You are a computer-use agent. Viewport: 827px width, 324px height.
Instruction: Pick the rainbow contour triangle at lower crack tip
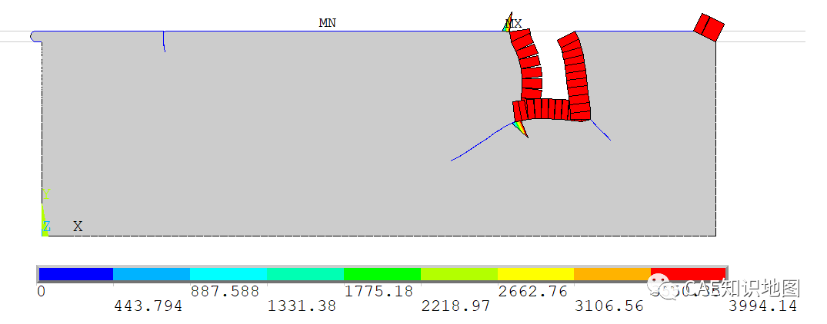tap(521, 129)
